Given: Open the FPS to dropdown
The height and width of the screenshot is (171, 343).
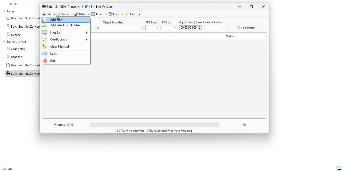Looking at the screenshot, I should [169, 28].
